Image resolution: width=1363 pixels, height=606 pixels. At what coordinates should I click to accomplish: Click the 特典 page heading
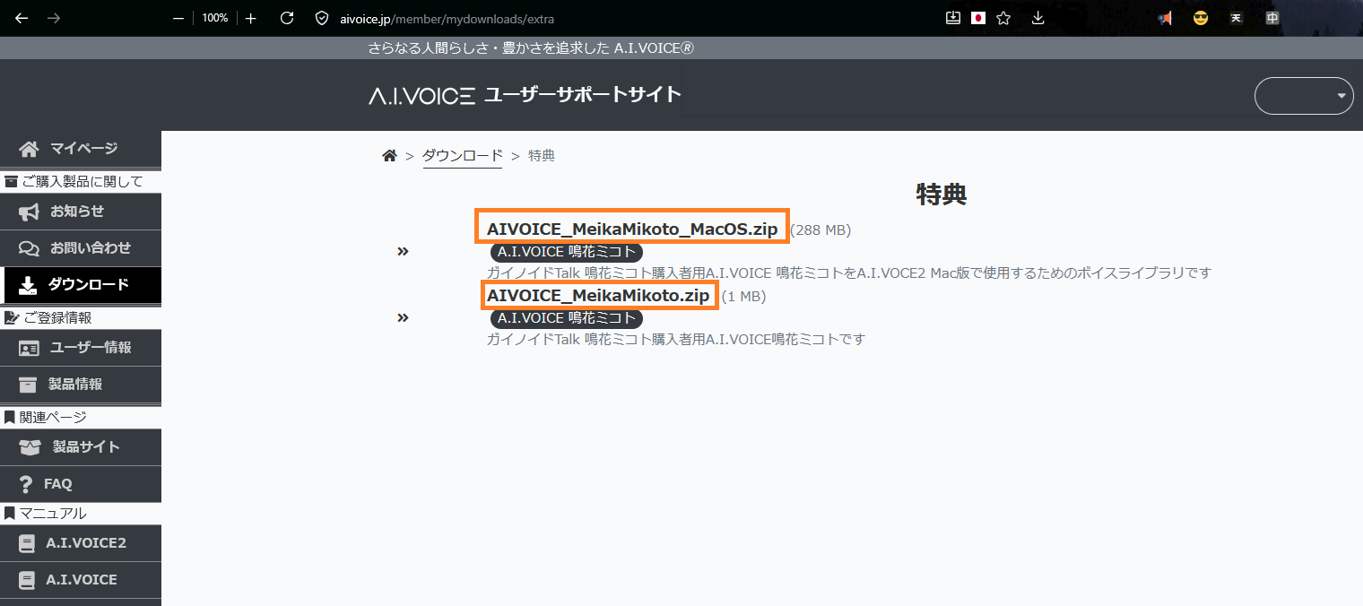coord(942,195)
